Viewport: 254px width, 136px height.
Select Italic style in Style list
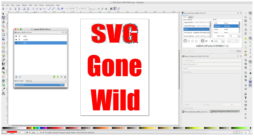(x=226, y=29)
